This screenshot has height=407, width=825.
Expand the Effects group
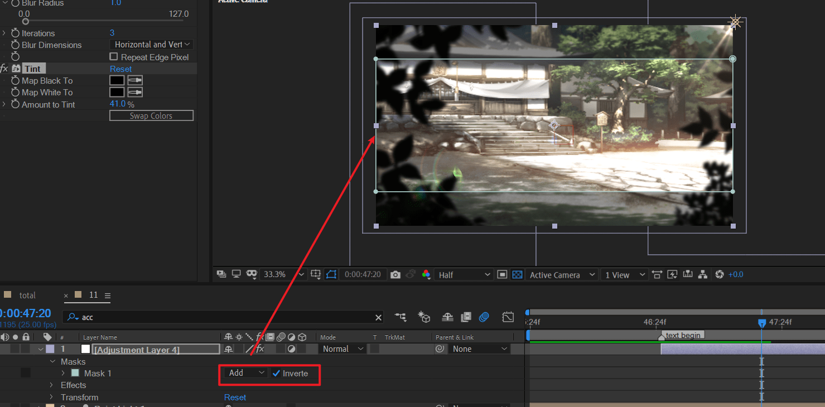(x=51, y=385)
